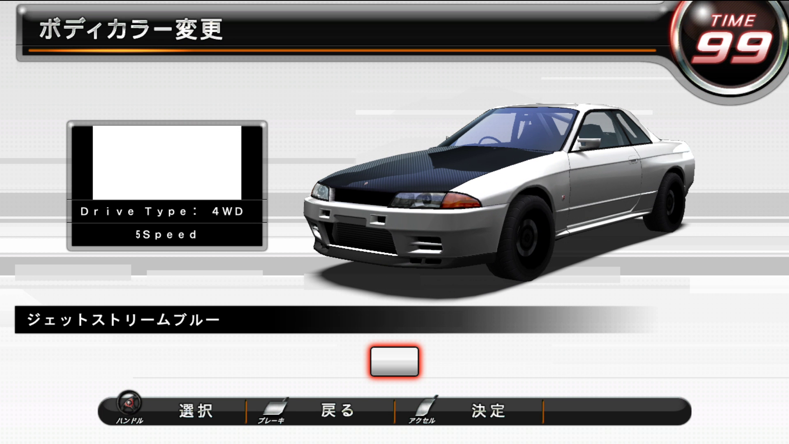
Task: Click the ジェットストリームブルー color name label
Action: pos(123,320)
